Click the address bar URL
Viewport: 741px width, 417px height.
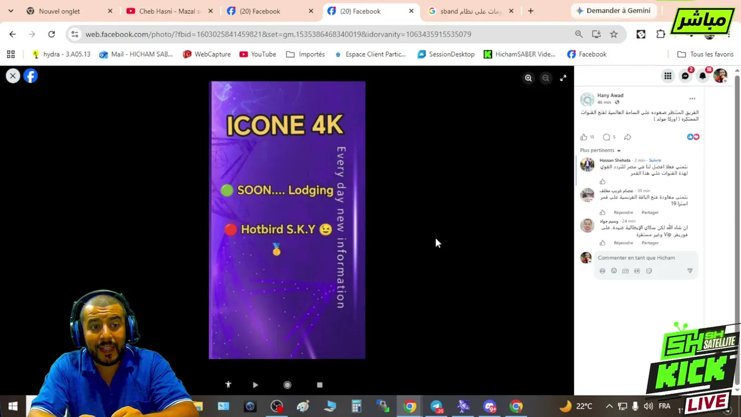tap(278, 34)
